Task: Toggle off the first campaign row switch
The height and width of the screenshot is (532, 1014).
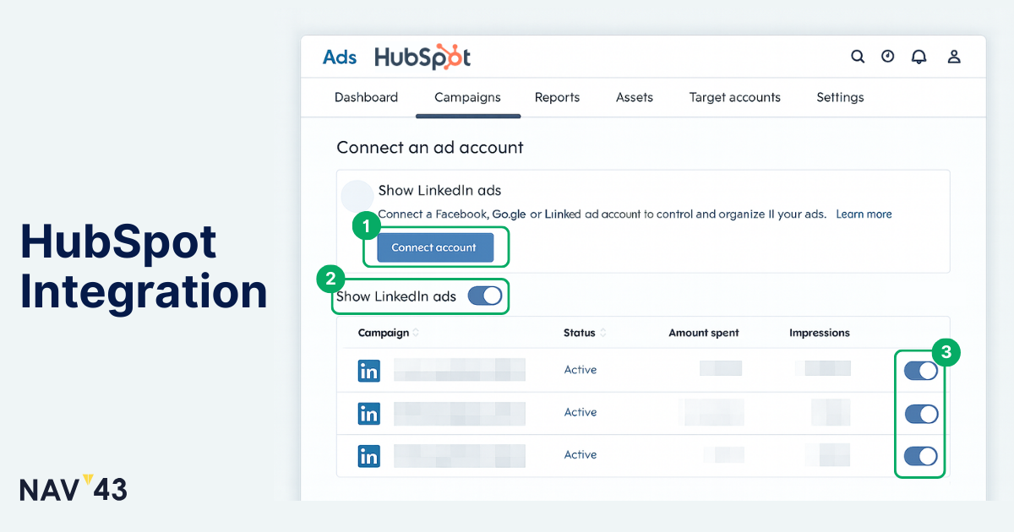Action: (x=921, y=371)
